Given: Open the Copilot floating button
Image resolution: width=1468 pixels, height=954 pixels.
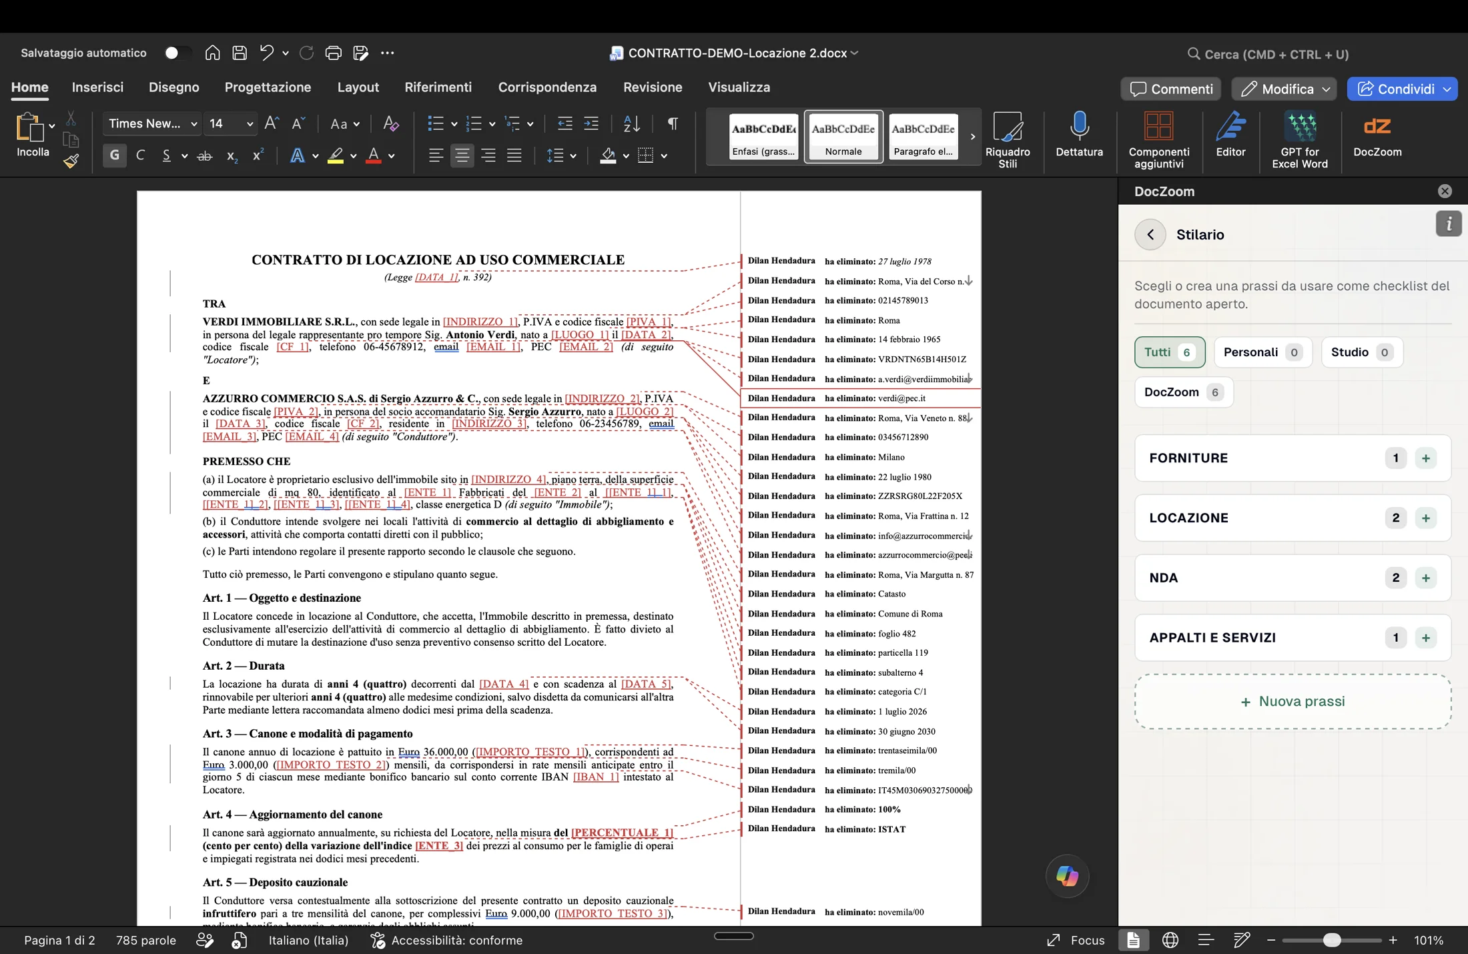Looking at the screenshot, I should (x=1067, y=876).
